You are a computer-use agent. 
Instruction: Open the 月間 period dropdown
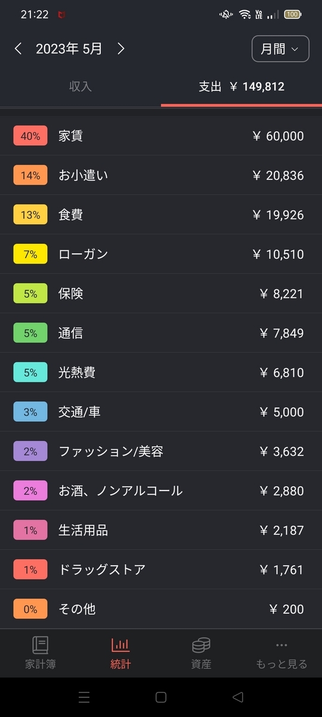tap(280, 49)
